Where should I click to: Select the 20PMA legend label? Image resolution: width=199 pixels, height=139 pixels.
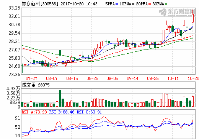(x=142, y=4)
